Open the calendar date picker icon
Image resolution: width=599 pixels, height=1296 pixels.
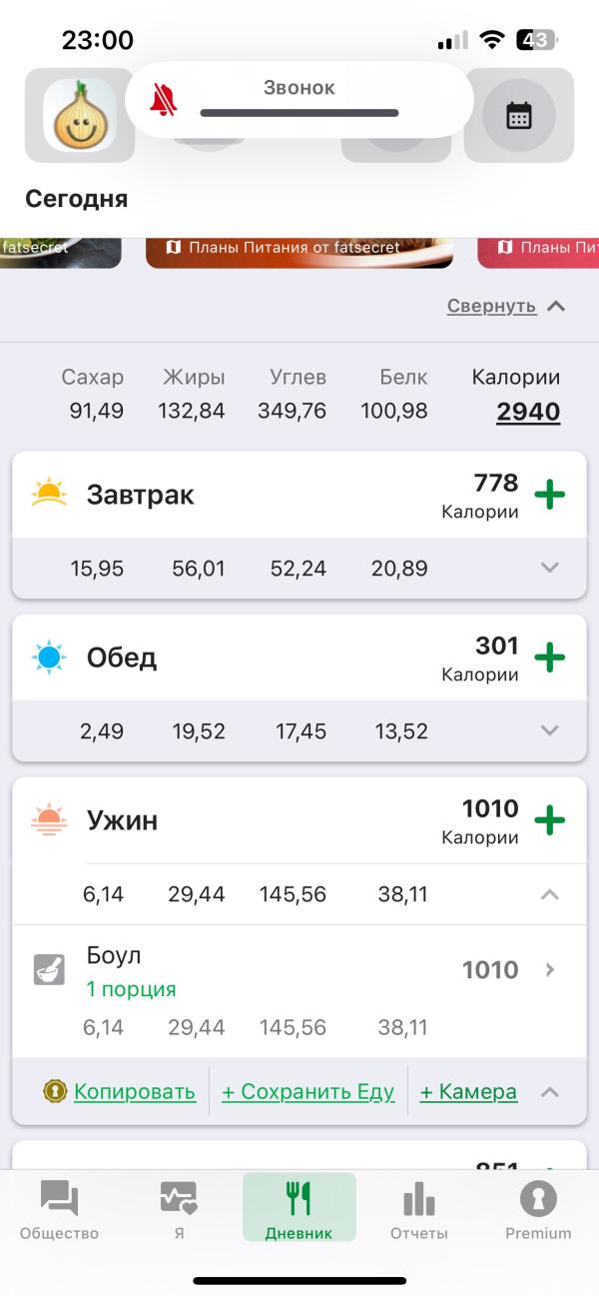(x=518, y=115)
